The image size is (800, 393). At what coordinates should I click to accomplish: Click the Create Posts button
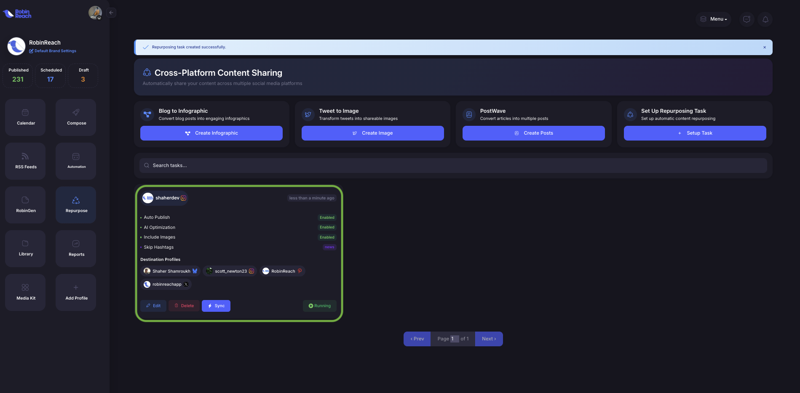[534, 133]
